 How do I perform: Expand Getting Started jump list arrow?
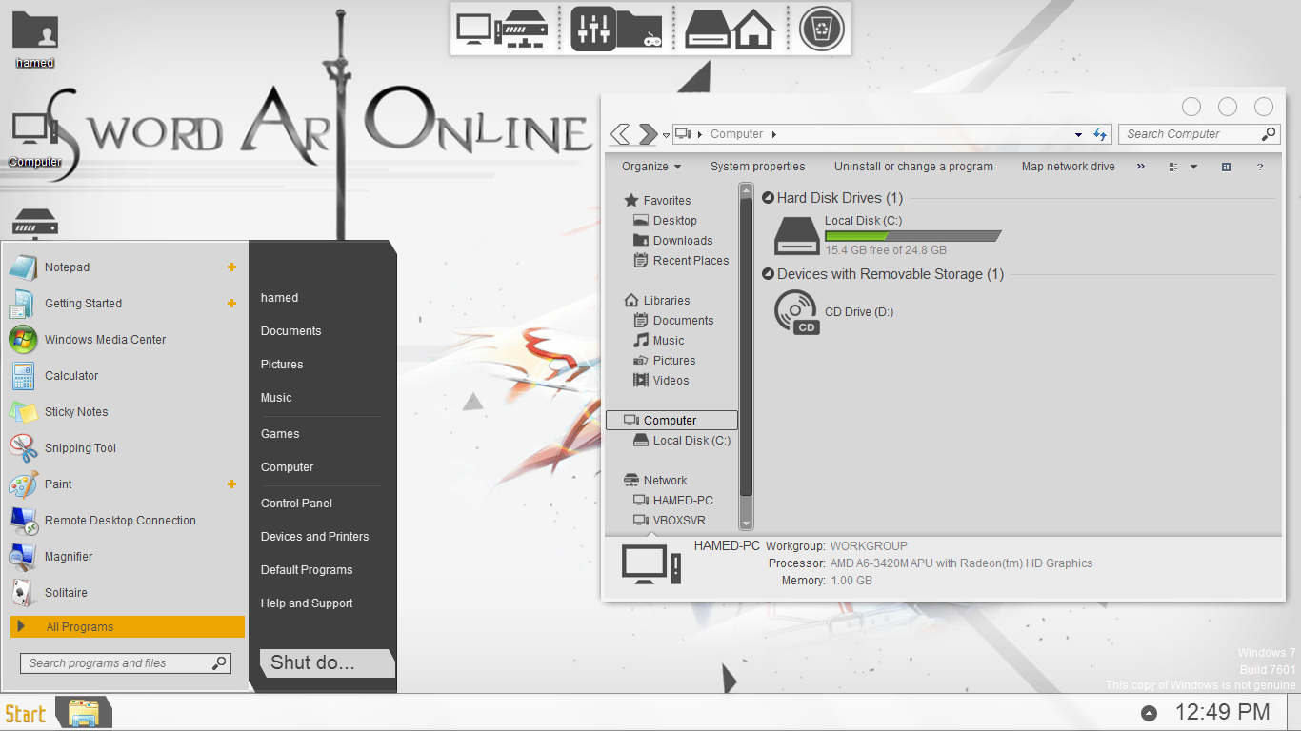click(x=231, y=304)
